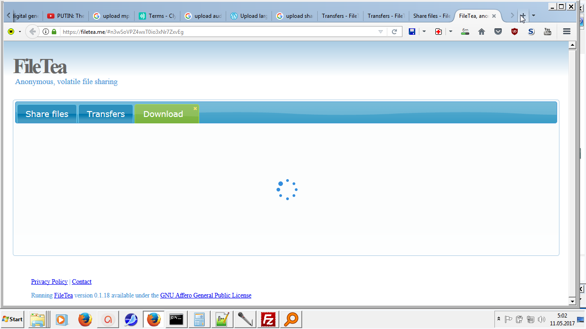Image resolution: width=586 pixels, height=329 pixels.
Task: Click the power plug icon in system tray
Action: coord(519,319)
